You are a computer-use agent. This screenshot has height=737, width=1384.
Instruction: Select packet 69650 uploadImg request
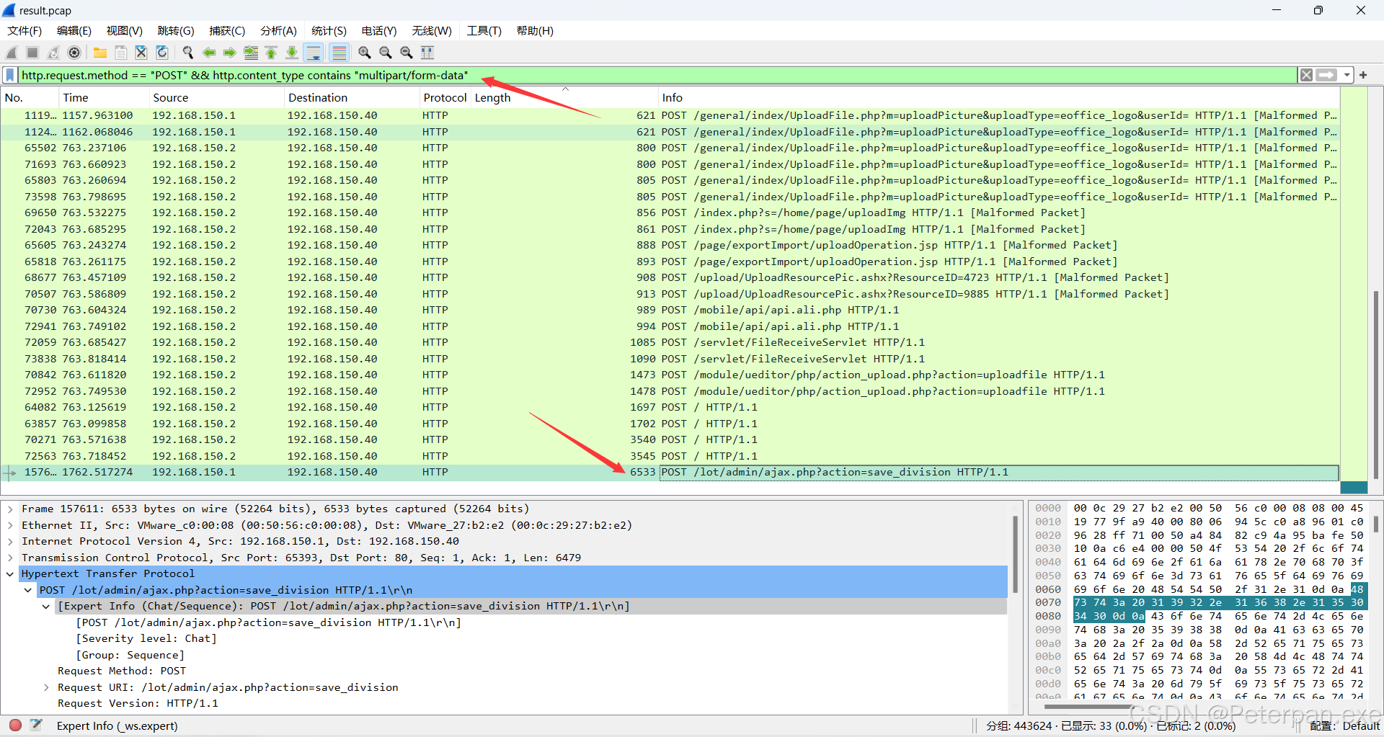[670, 213]
